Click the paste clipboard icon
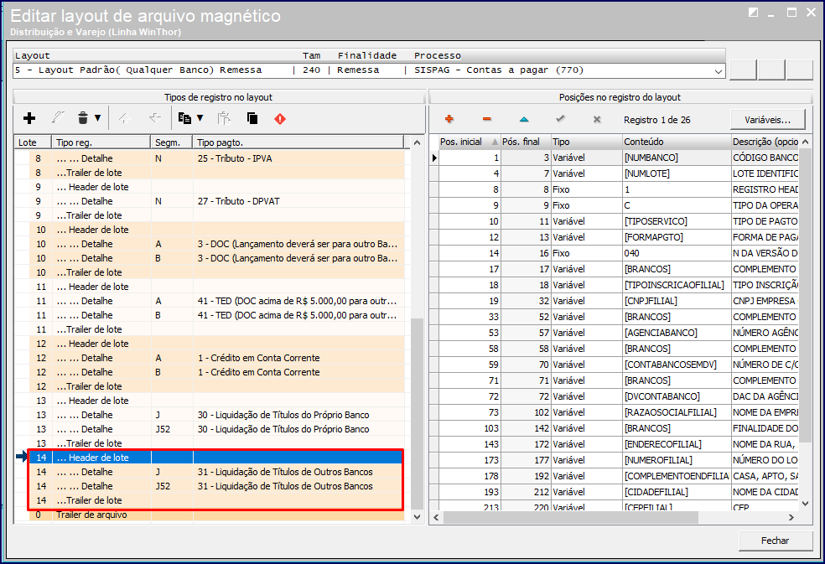The width and height of the screenshot is (825, 564). (x=224, y=118)
